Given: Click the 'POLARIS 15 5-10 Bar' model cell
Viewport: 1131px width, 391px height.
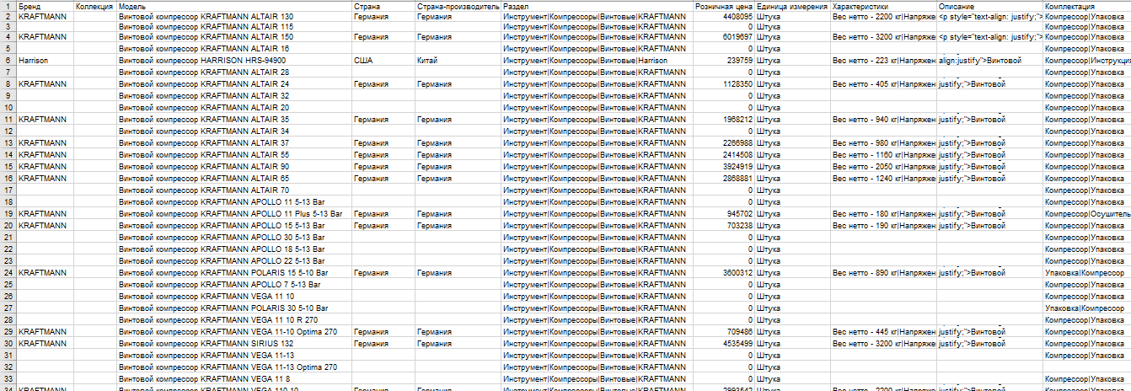Looking at the screenshot, I should coord(234,273).
